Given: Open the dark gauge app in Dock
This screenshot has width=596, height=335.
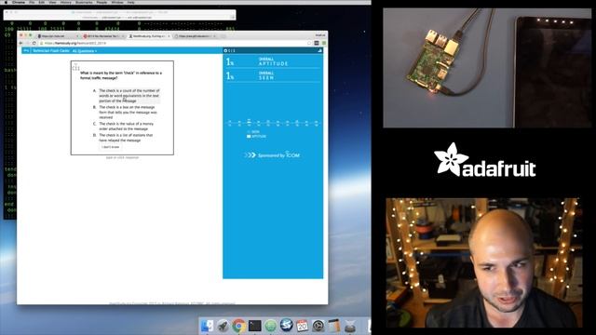Looking at the screenshot, I should click(x=318, y=326).
